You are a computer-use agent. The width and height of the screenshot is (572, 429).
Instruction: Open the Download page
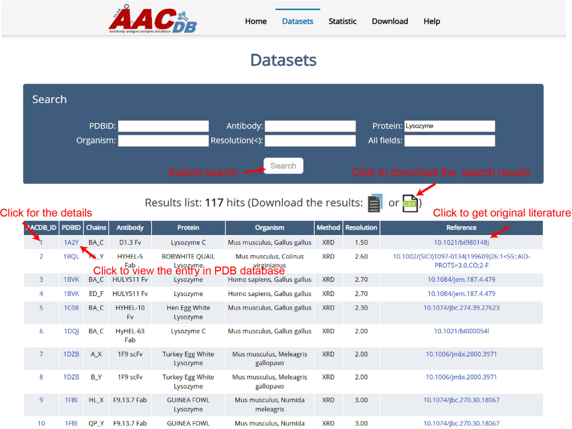pyautogui.click(x=390, y=21)
